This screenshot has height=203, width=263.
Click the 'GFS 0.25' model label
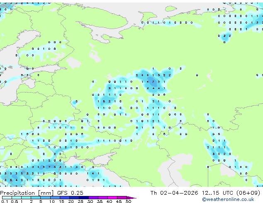pos(70,193)
